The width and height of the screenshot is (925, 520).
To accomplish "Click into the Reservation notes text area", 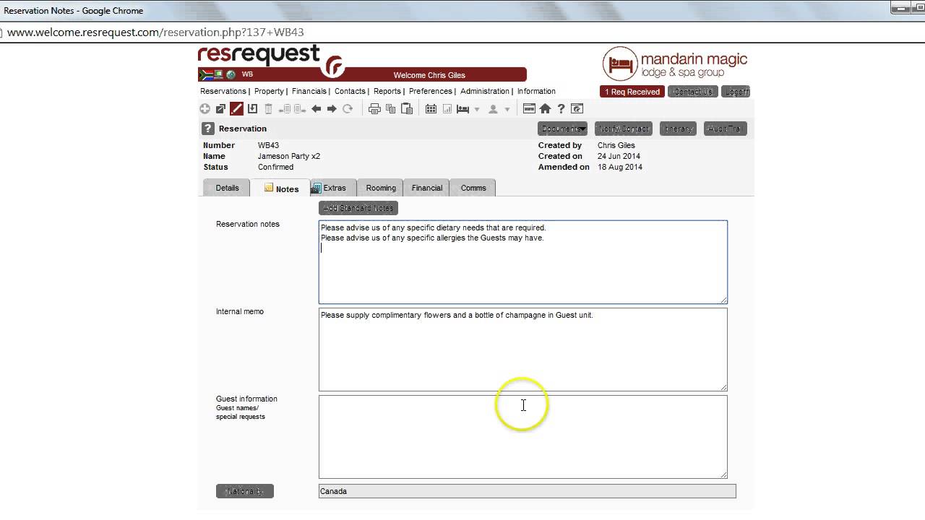I will click(523, 262).
